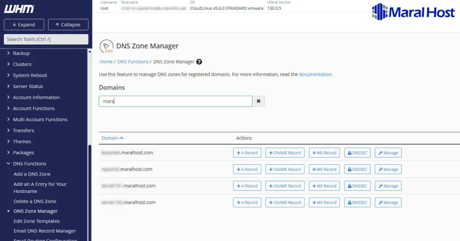Add an A Record for the first listed domain
Image resolution: width=460 pixels, height=241 pixels.
click(247, 153)
